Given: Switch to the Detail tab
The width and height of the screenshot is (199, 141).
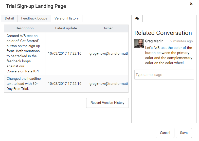Looking at the screenshot, I should (9, 18).
